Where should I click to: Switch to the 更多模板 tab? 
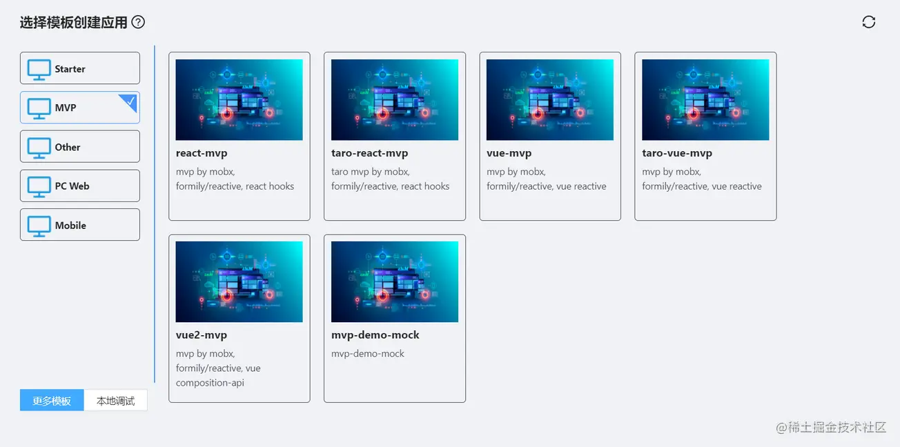[x=52, y=401]
